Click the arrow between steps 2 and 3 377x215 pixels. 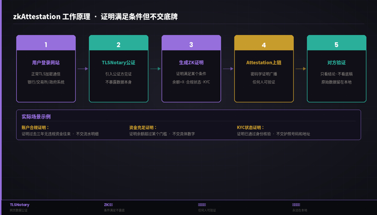[155, 69]
